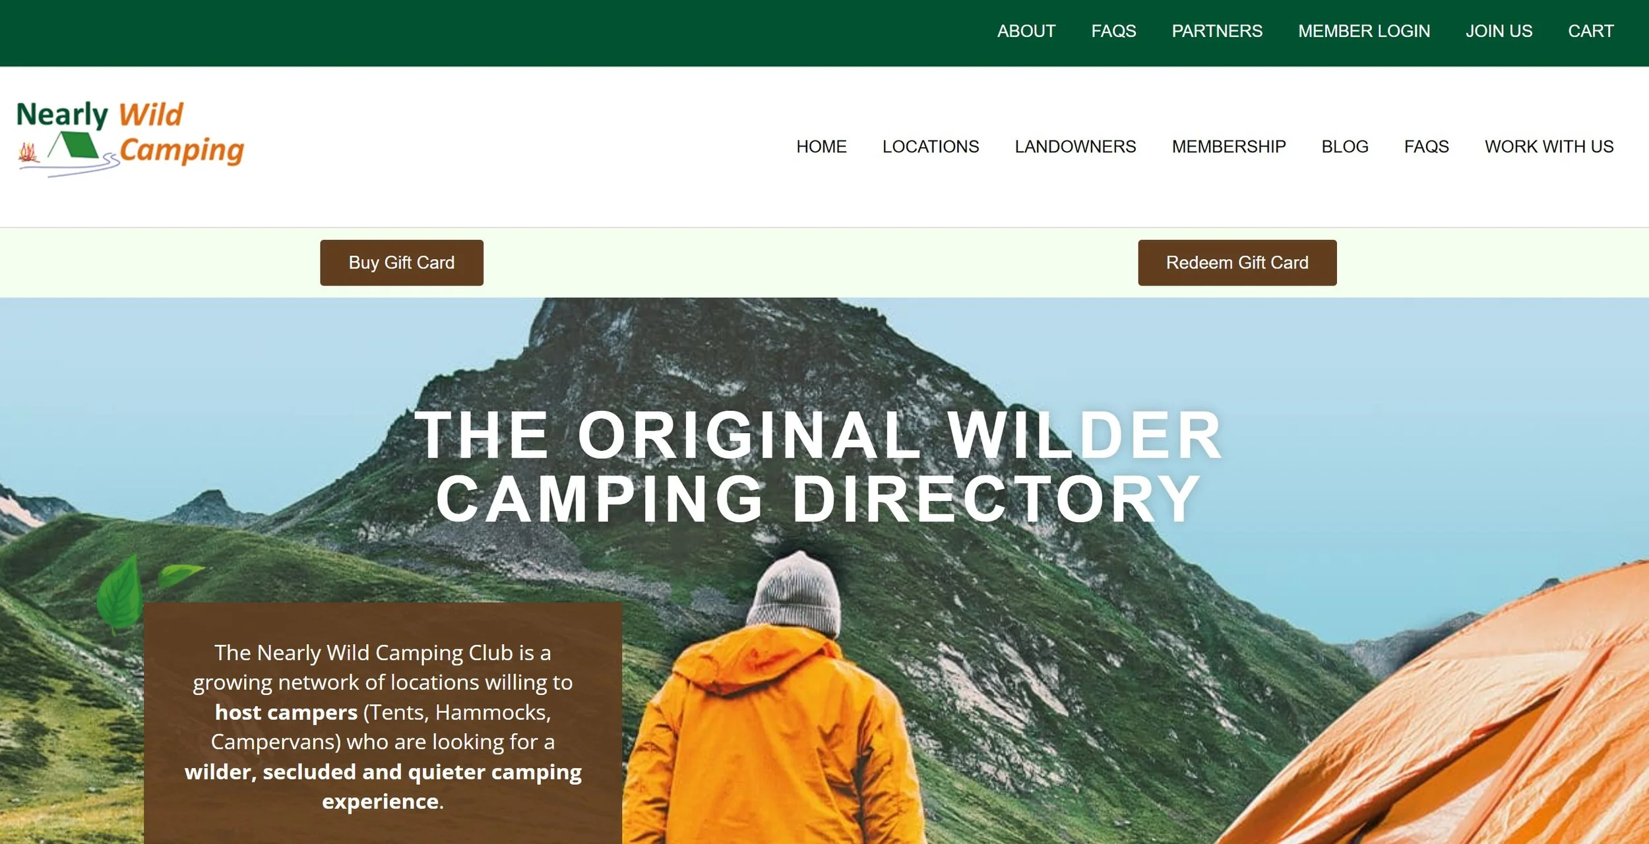View the Cart
Viewport: 1649px width, 844px height.
click(1590, 31)
